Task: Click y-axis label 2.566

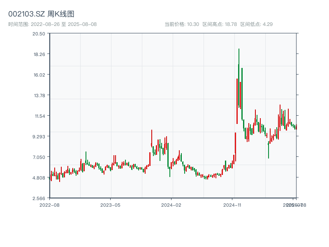Action: point(39,198)
